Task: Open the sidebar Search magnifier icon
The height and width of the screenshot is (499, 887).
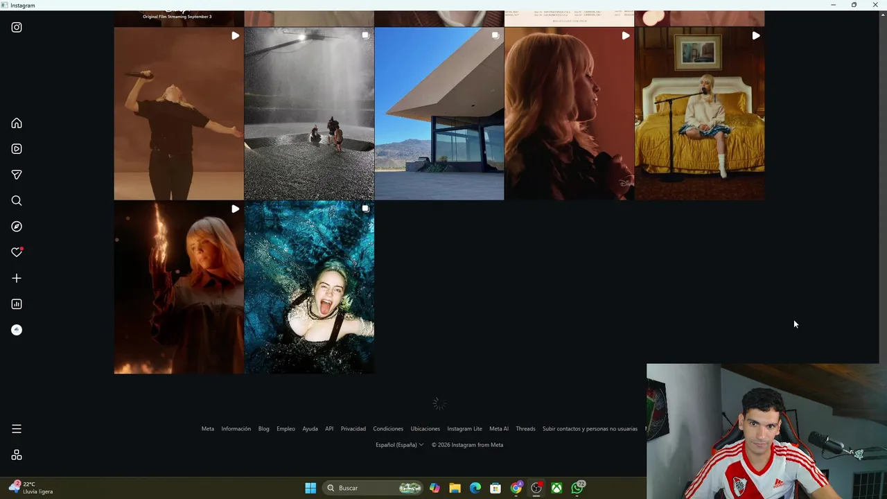Action: coord(17,201)
